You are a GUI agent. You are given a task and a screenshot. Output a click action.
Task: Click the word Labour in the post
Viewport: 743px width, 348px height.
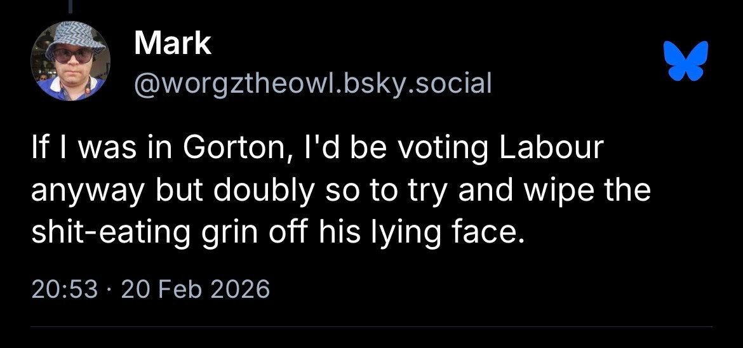[x=550, y=149]
